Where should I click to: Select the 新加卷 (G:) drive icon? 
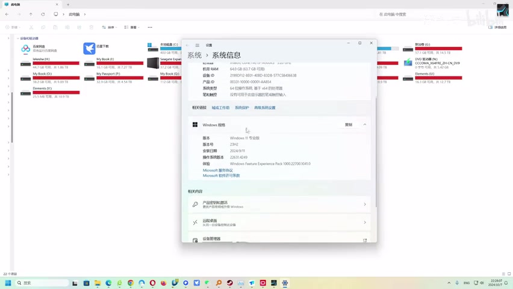click(x=408, y=49)
